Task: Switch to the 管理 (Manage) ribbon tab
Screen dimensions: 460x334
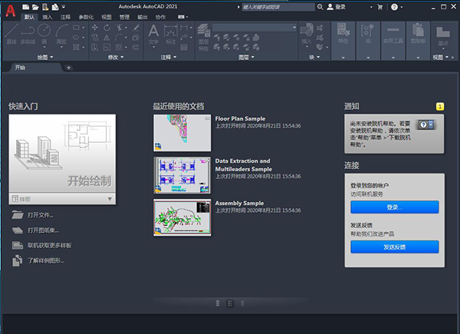Action: [x=124, y=17]
